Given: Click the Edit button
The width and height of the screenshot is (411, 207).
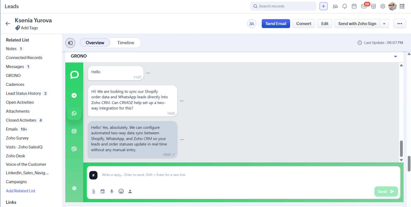Looking at the screenshot, I should coord(325,24).
